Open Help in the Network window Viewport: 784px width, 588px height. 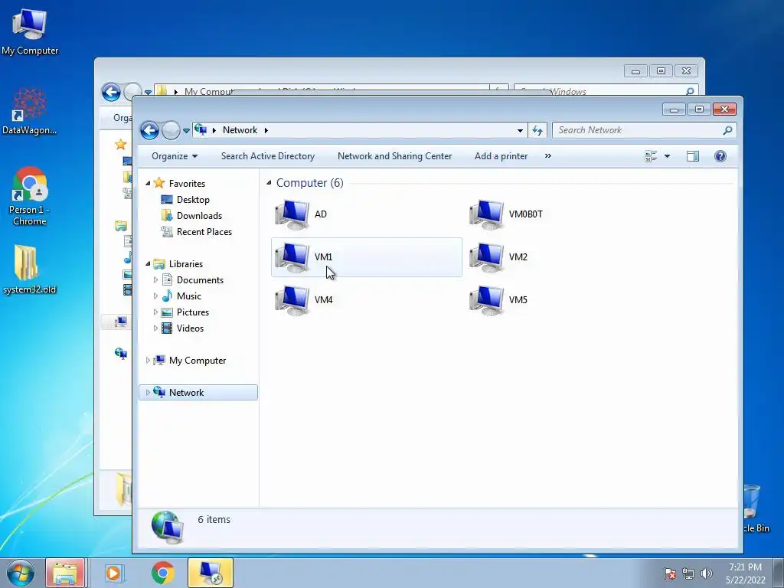(x=720, y=156)
